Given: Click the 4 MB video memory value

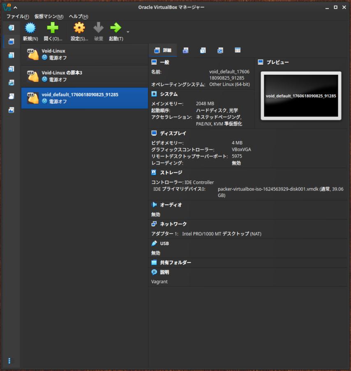Looking at the screenshot, I should pyautogui.click(x=237, y=143).
